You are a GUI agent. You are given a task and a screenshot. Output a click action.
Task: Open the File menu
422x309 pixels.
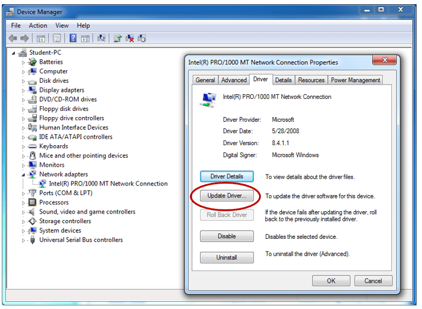point(16,26)
